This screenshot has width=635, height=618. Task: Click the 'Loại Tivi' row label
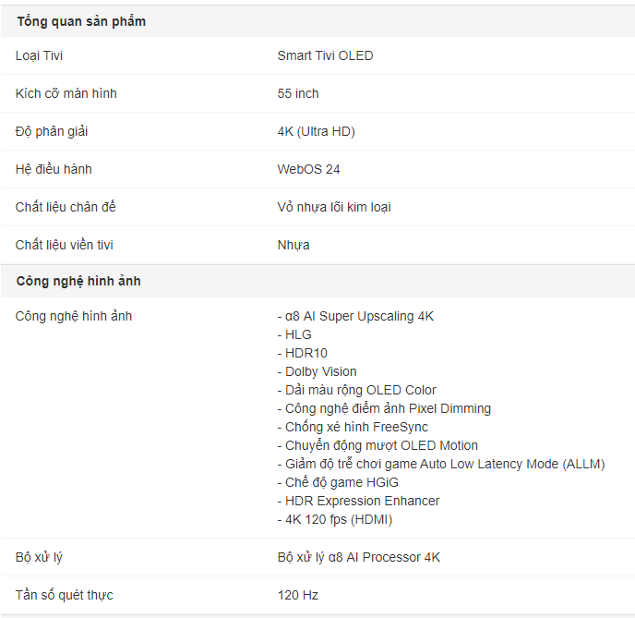(39, 55)
